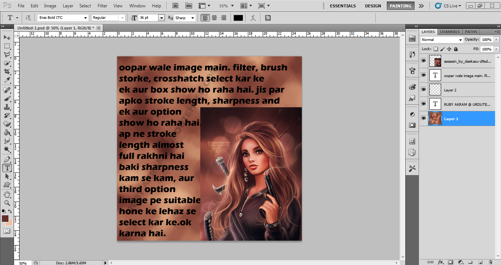Screen dimensions: 501x265
Task: Open the Arrange Documents dropdown
Action: [x=246, y=6]
